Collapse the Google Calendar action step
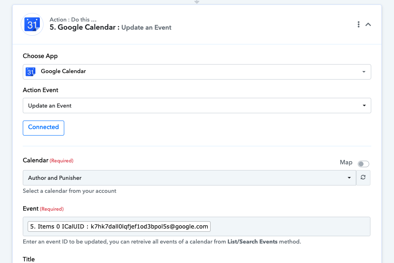 coord(368,24)
